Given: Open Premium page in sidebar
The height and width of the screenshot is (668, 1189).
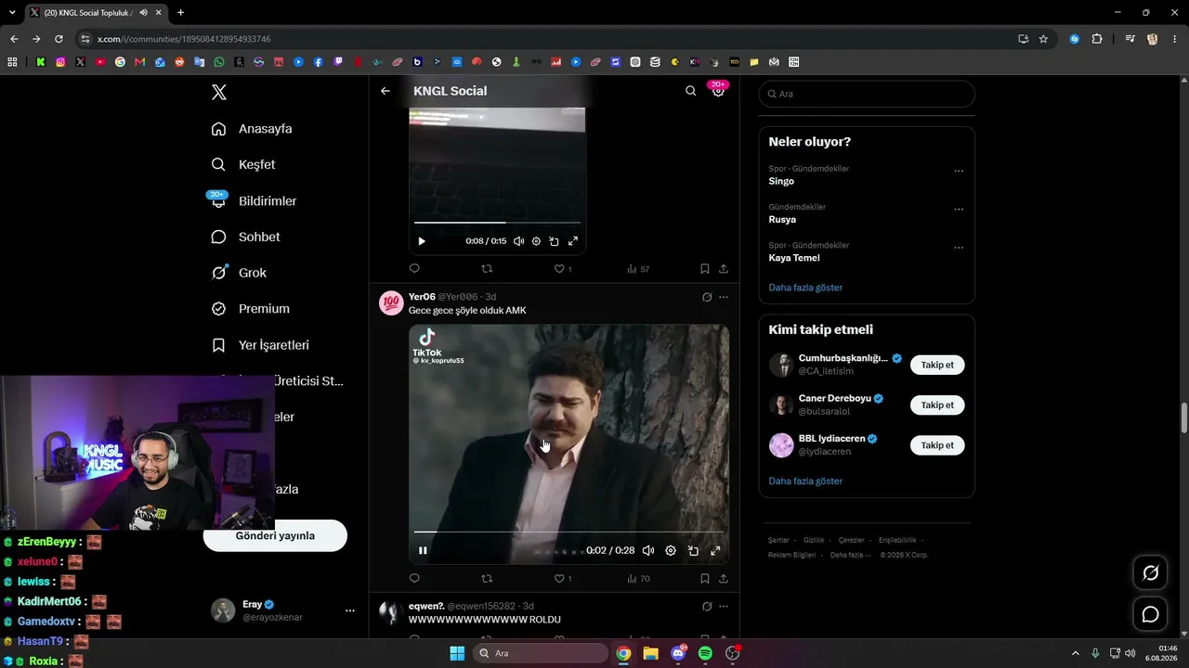Looking at the screenshot, I should 250,309.
